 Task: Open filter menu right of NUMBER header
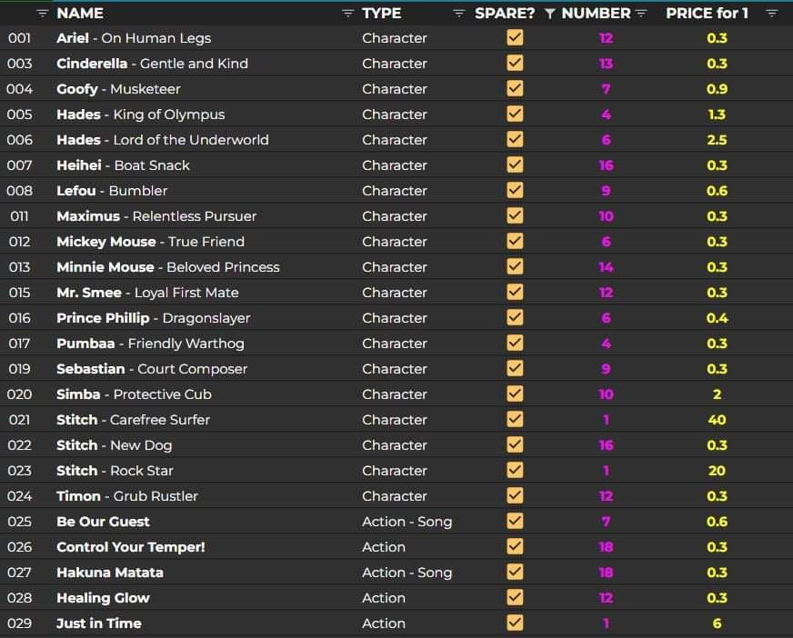pyautogui.click(x=641, y=13)
